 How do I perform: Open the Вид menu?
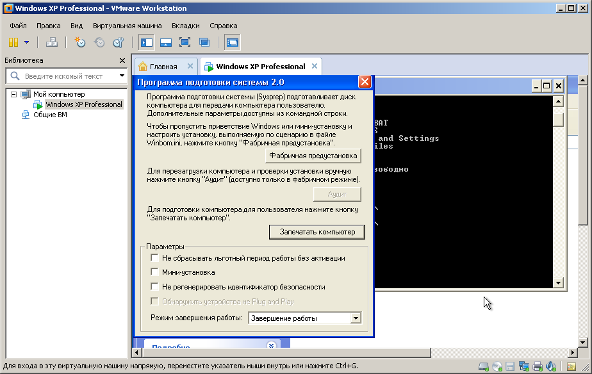tap(76, 26)
